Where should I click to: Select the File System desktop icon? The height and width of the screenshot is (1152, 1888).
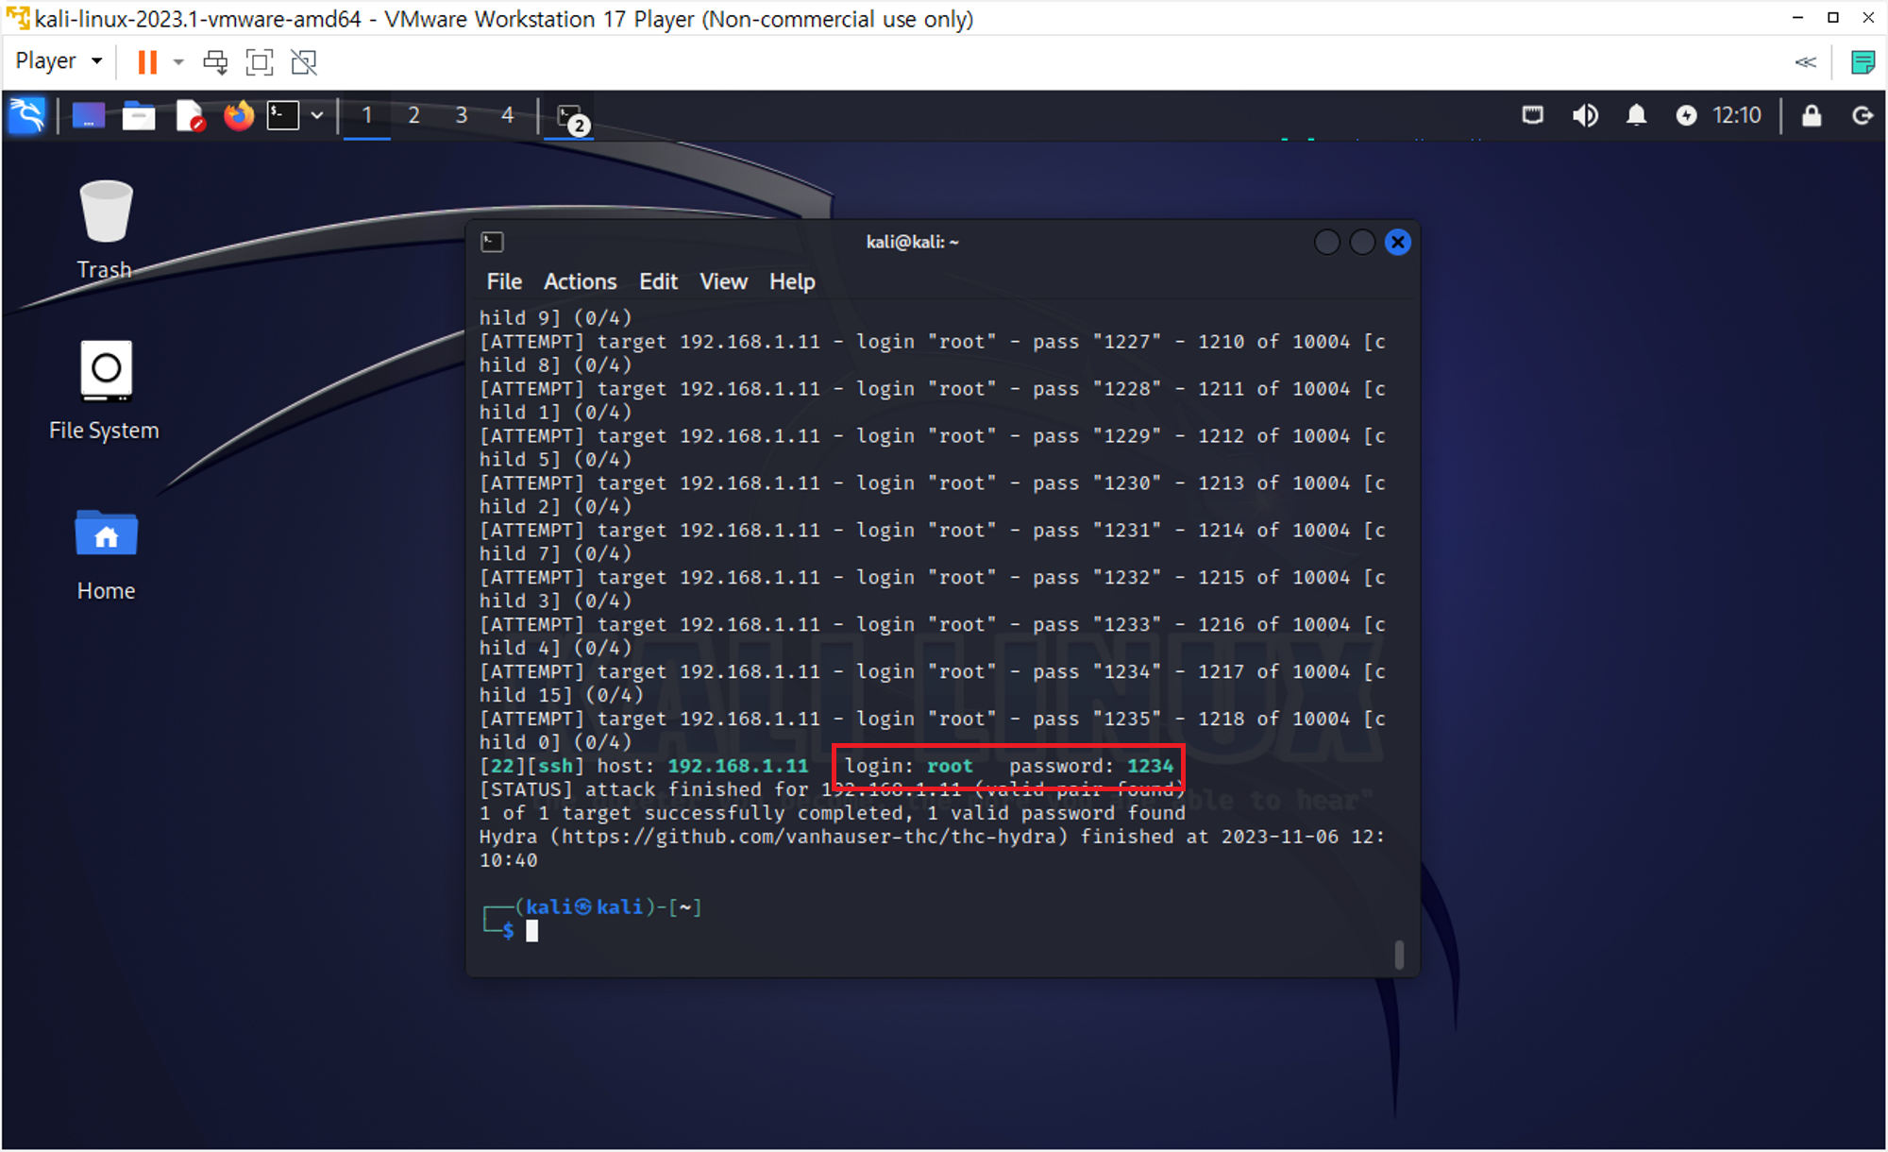pyautogui.click(x=105, y=391)
